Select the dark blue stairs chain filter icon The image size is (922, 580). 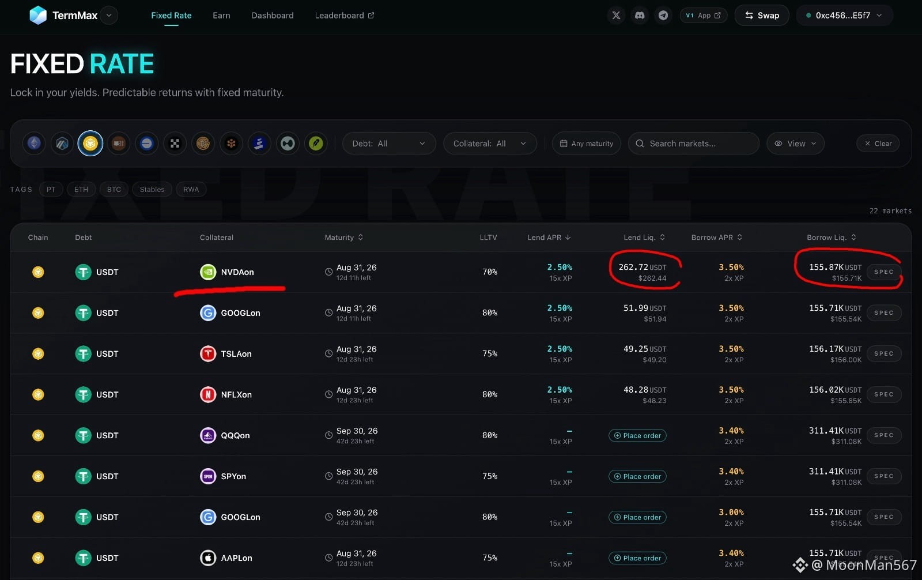[259, 144]
